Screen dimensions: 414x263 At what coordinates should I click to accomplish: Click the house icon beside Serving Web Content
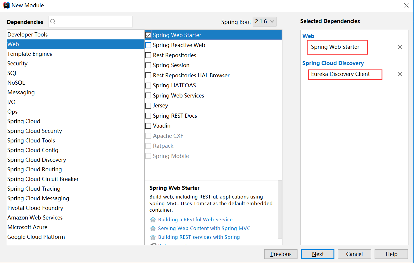click(x=153, y=228)
